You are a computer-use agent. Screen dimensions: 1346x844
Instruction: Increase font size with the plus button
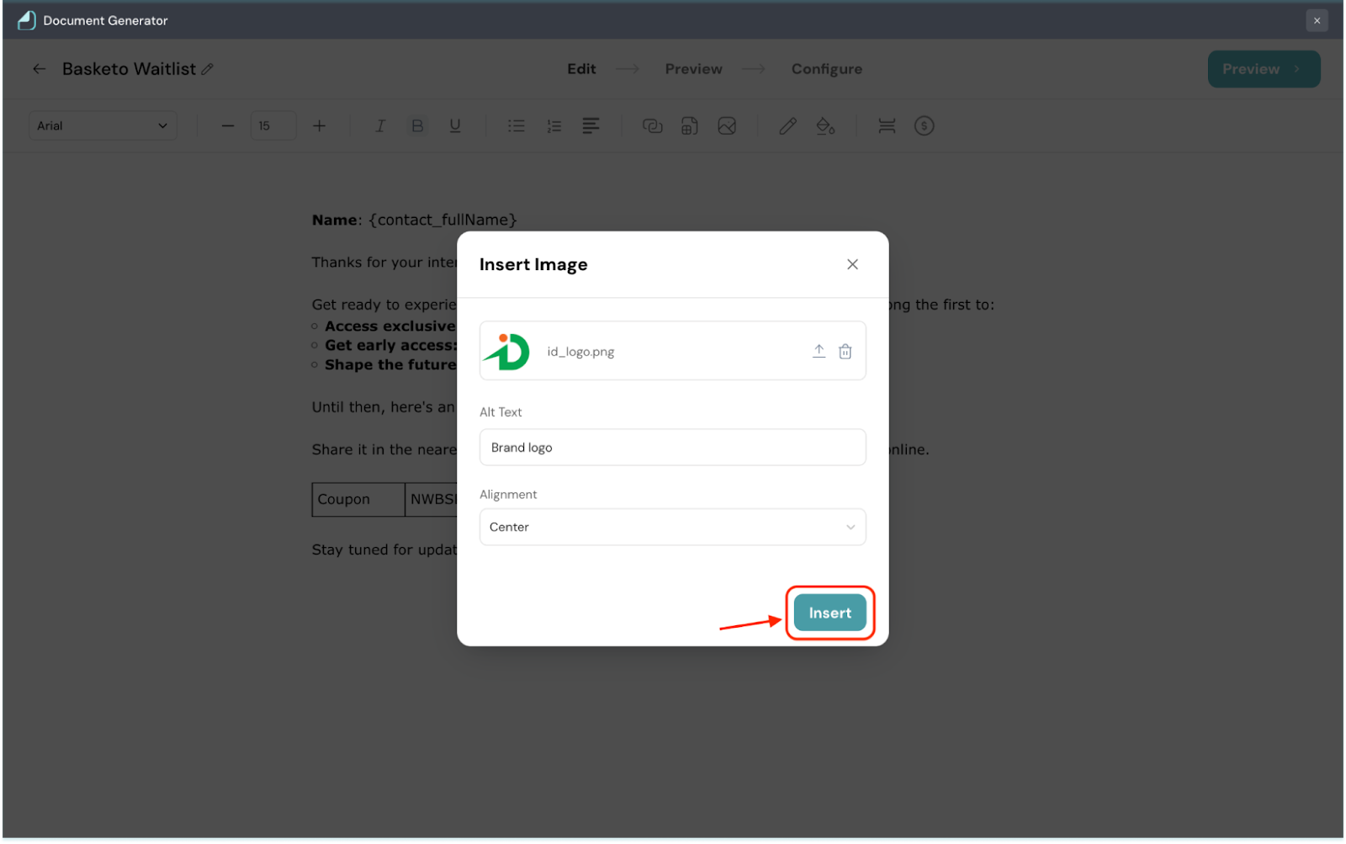(319, 126)
